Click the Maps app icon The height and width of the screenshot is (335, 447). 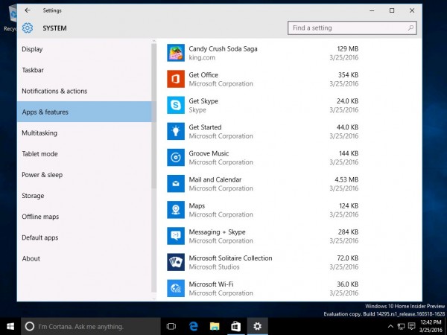(176, 210)
